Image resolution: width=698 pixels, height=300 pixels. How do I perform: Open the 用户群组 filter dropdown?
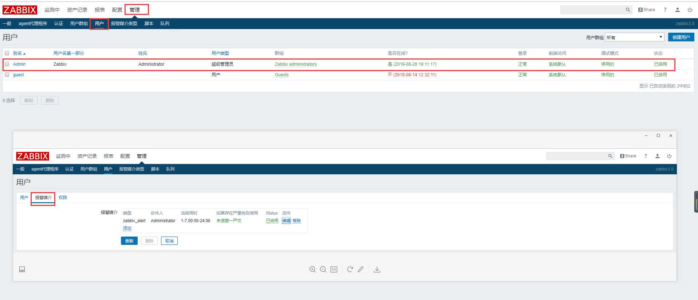click(x=634, y=37)
